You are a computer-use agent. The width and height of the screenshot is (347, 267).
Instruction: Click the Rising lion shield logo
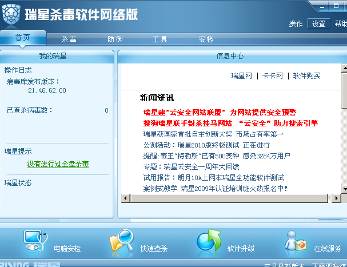(x=11, y=14)
